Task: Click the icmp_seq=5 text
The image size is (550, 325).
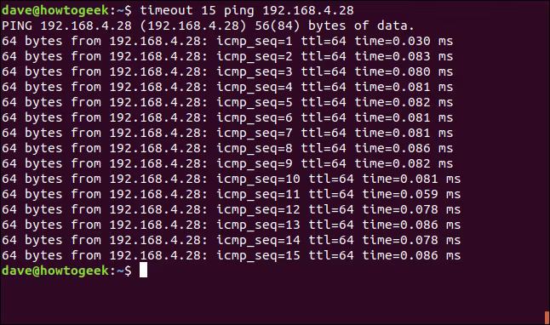Action: pyautogui.click(x=255, y=103)
